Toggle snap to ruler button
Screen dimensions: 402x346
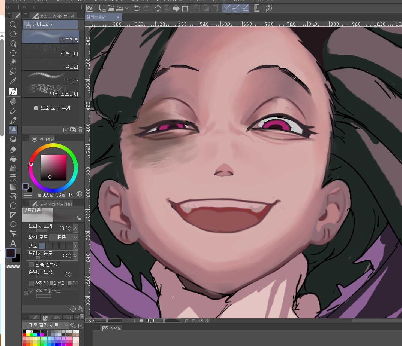(226, 9)
